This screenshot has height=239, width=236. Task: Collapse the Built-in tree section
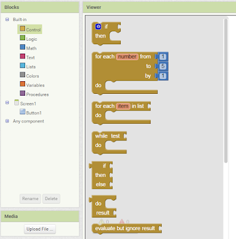point(7,19)
